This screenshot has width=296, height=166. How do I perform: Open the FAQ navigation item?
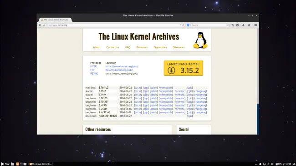click(x=128, y=47)
